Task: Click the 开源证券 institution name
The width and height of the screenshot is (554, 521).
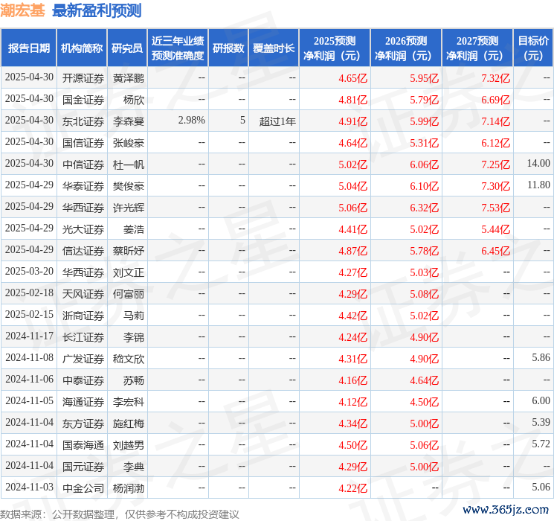Action: (x=83, y=77)
